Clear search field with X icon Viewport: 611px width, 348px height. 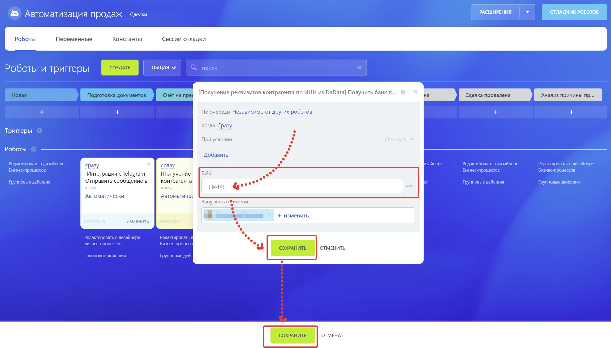tap(360, 68)
